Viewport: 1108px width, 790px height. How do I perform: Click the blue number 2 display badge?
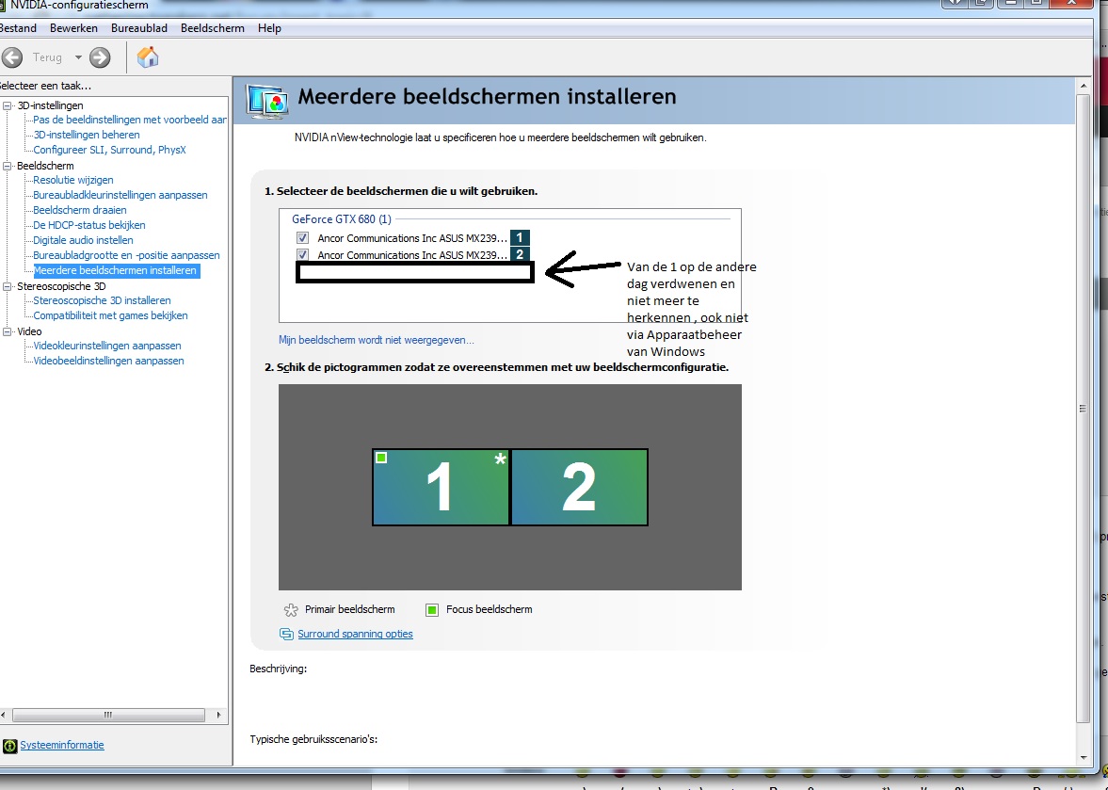coord(520,254)
